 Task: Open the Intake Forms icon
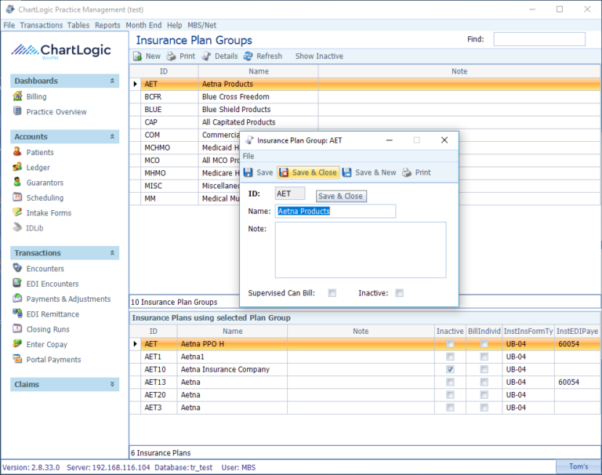[17, 212]
